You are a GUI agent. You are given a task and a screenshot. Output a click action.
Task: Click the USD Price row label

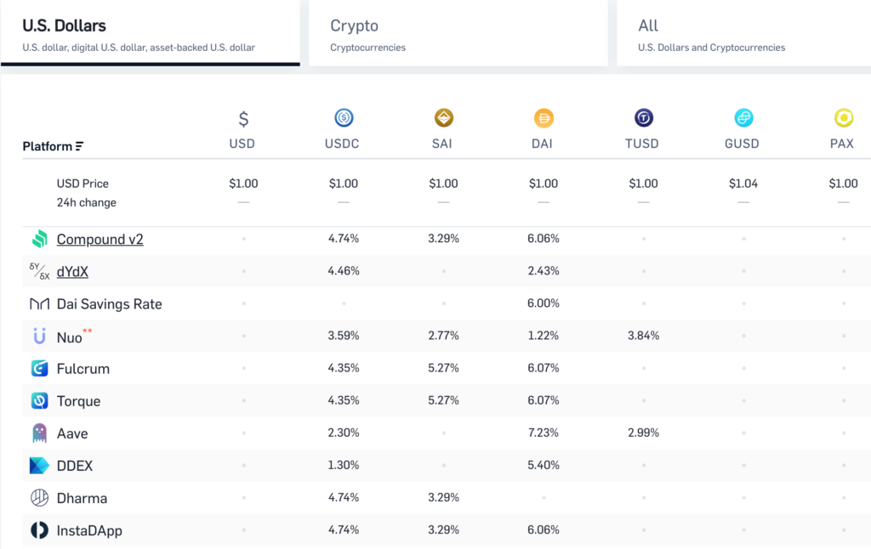(x=83, y=184)
